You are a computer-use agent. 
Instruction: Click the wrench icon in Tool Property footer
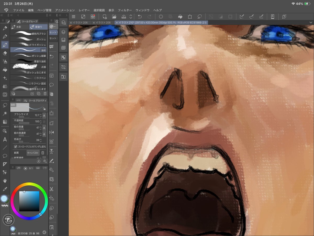pyautogui.click(x=45, y=161)
